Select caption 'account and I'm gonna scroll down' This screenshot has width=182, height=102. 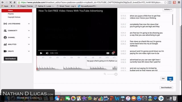point(147,52)
